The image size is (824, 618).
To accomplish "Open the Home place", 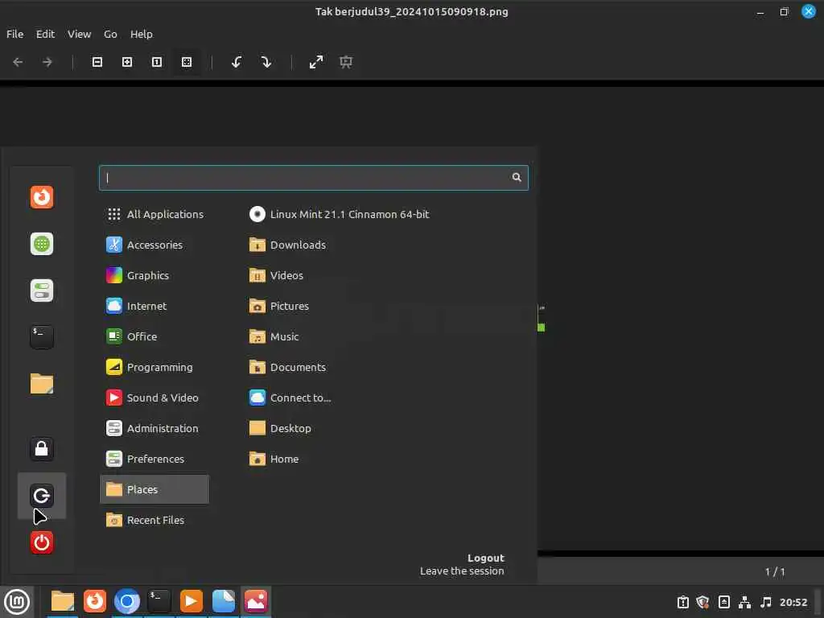I will (274, 459).
